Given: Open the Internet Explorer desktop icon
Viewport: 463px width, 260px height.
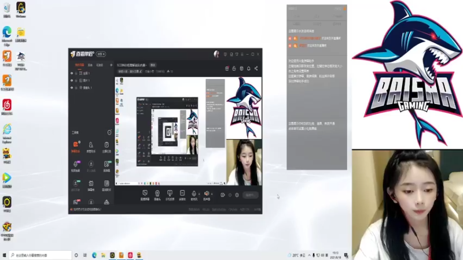Looking at the screenshot, I should click(x=7, y=133).
